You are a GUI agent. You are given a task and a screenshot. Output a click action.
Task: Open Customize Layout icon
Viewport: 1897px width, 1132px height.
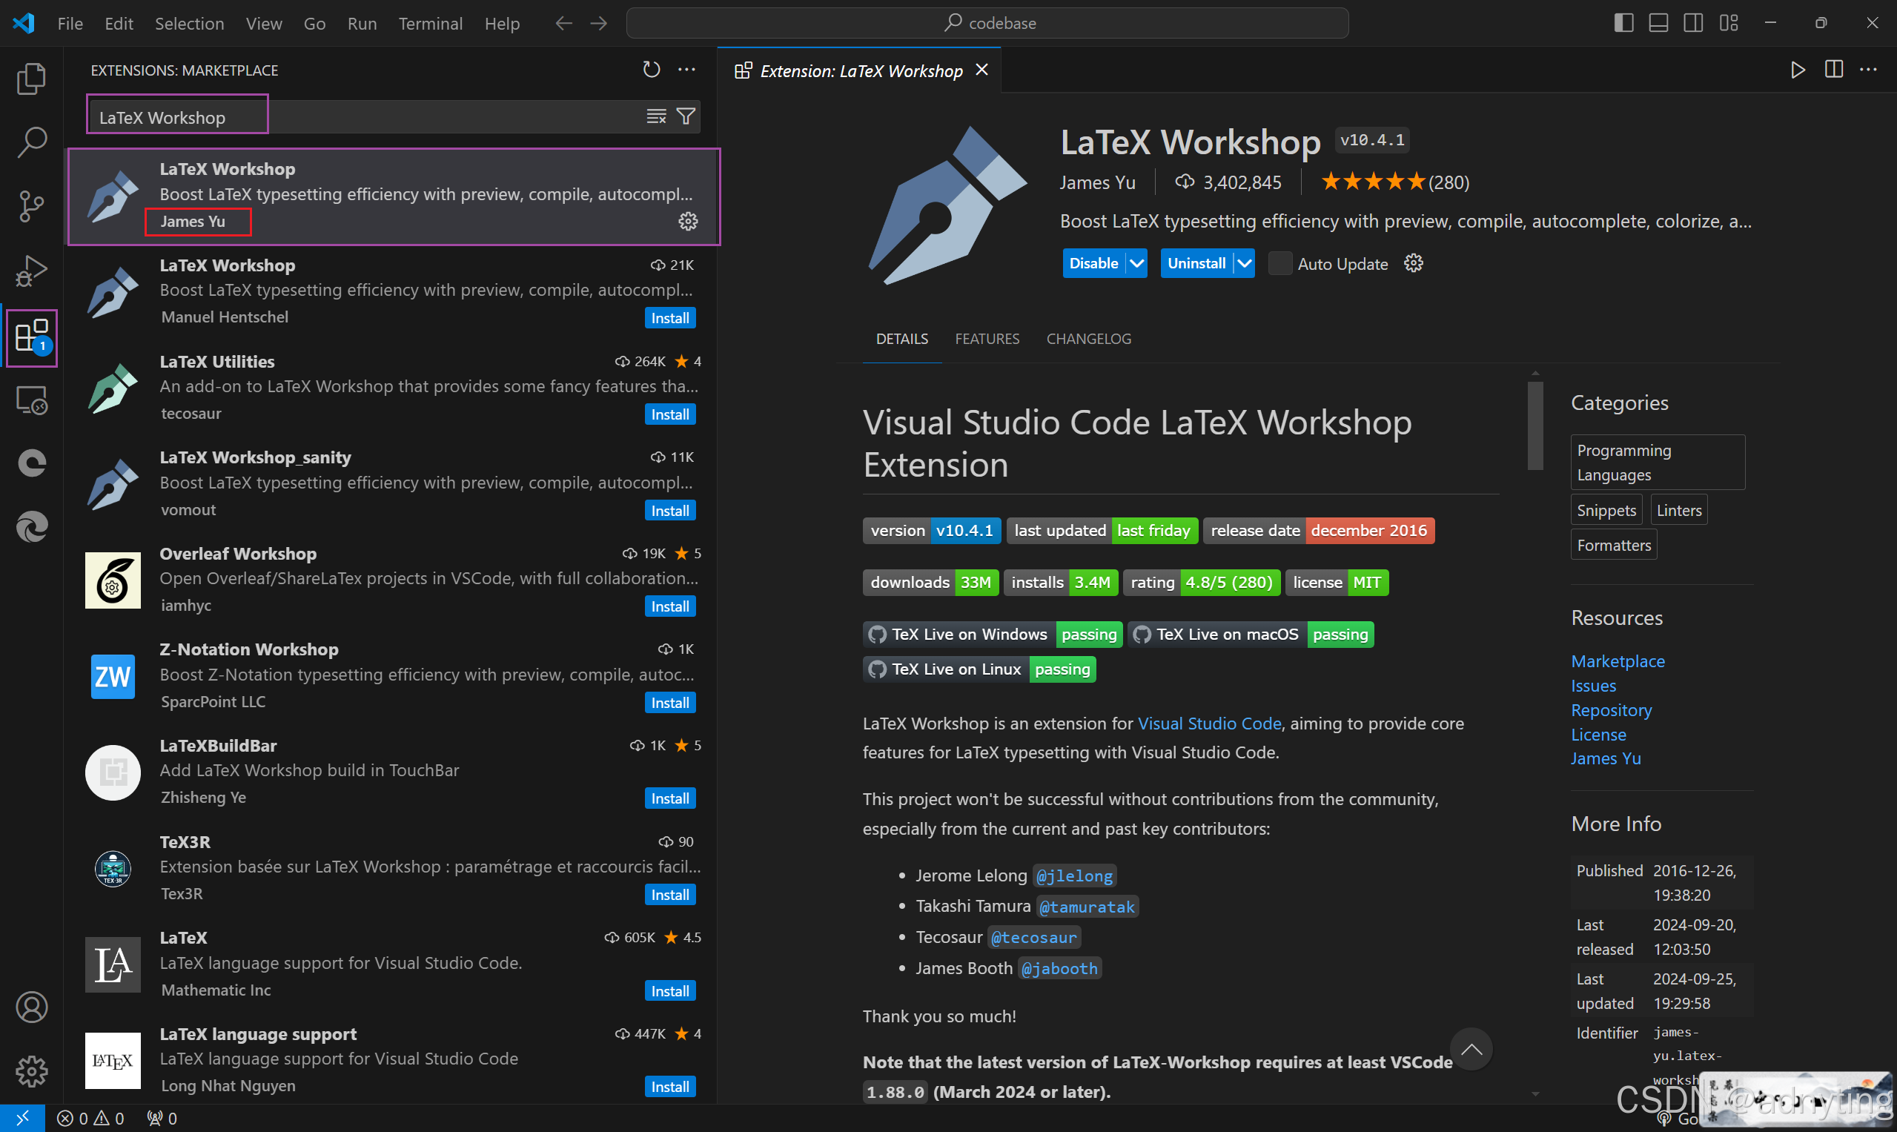(x=1729, y=23)
